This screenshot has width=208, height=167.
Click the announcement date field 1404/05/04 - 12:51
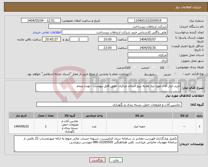41,21
